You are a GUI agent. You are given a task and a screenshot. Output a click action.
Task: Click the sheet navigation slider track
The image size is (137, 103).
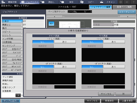91,17
